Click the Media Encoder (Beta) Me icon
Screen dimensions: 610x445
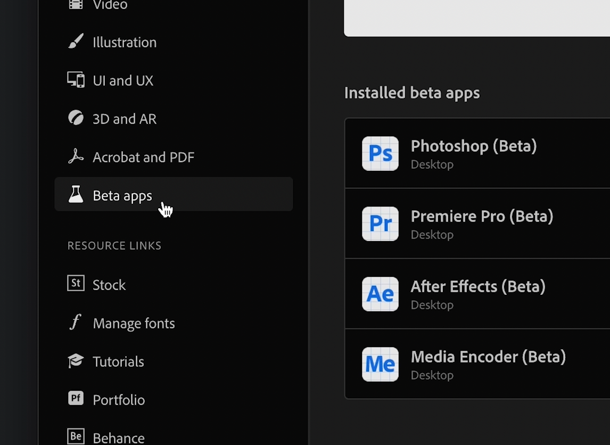(x=380, y=365)
